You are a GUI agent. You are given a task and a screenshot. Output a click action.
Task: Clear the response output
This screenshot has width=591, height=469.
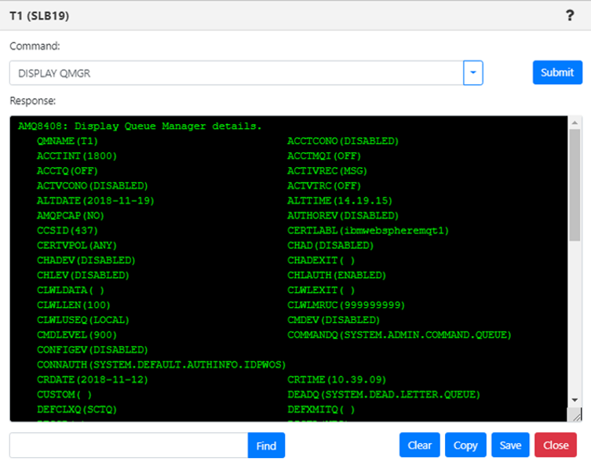(x=419, y=445)
